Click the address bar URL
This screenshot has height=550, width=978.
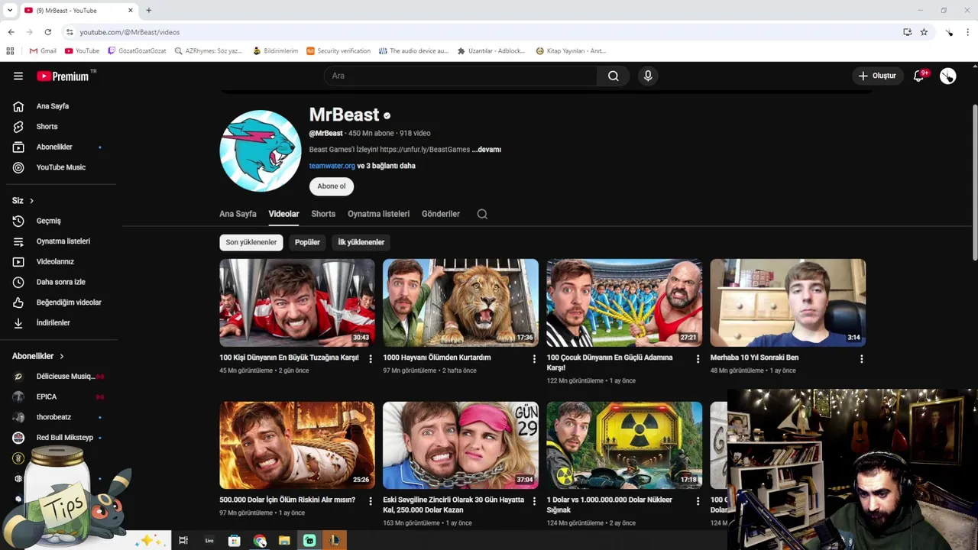tap(130, 32)
